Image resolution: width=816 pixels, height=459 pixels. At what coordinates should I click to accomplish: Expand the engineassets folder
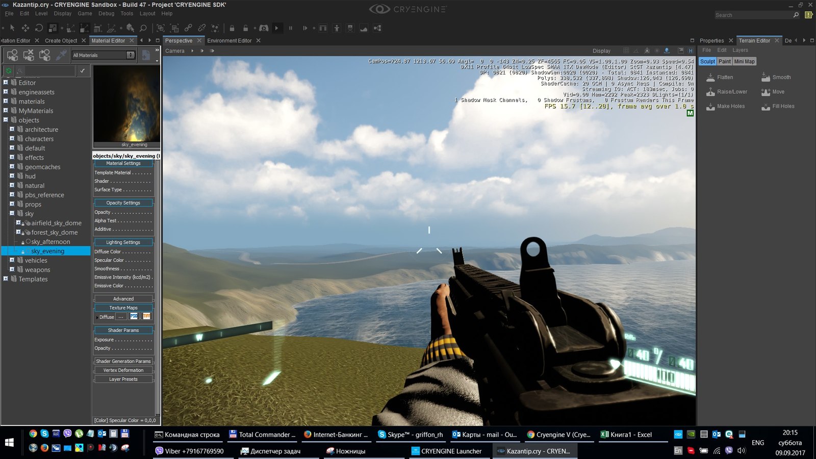6,92
